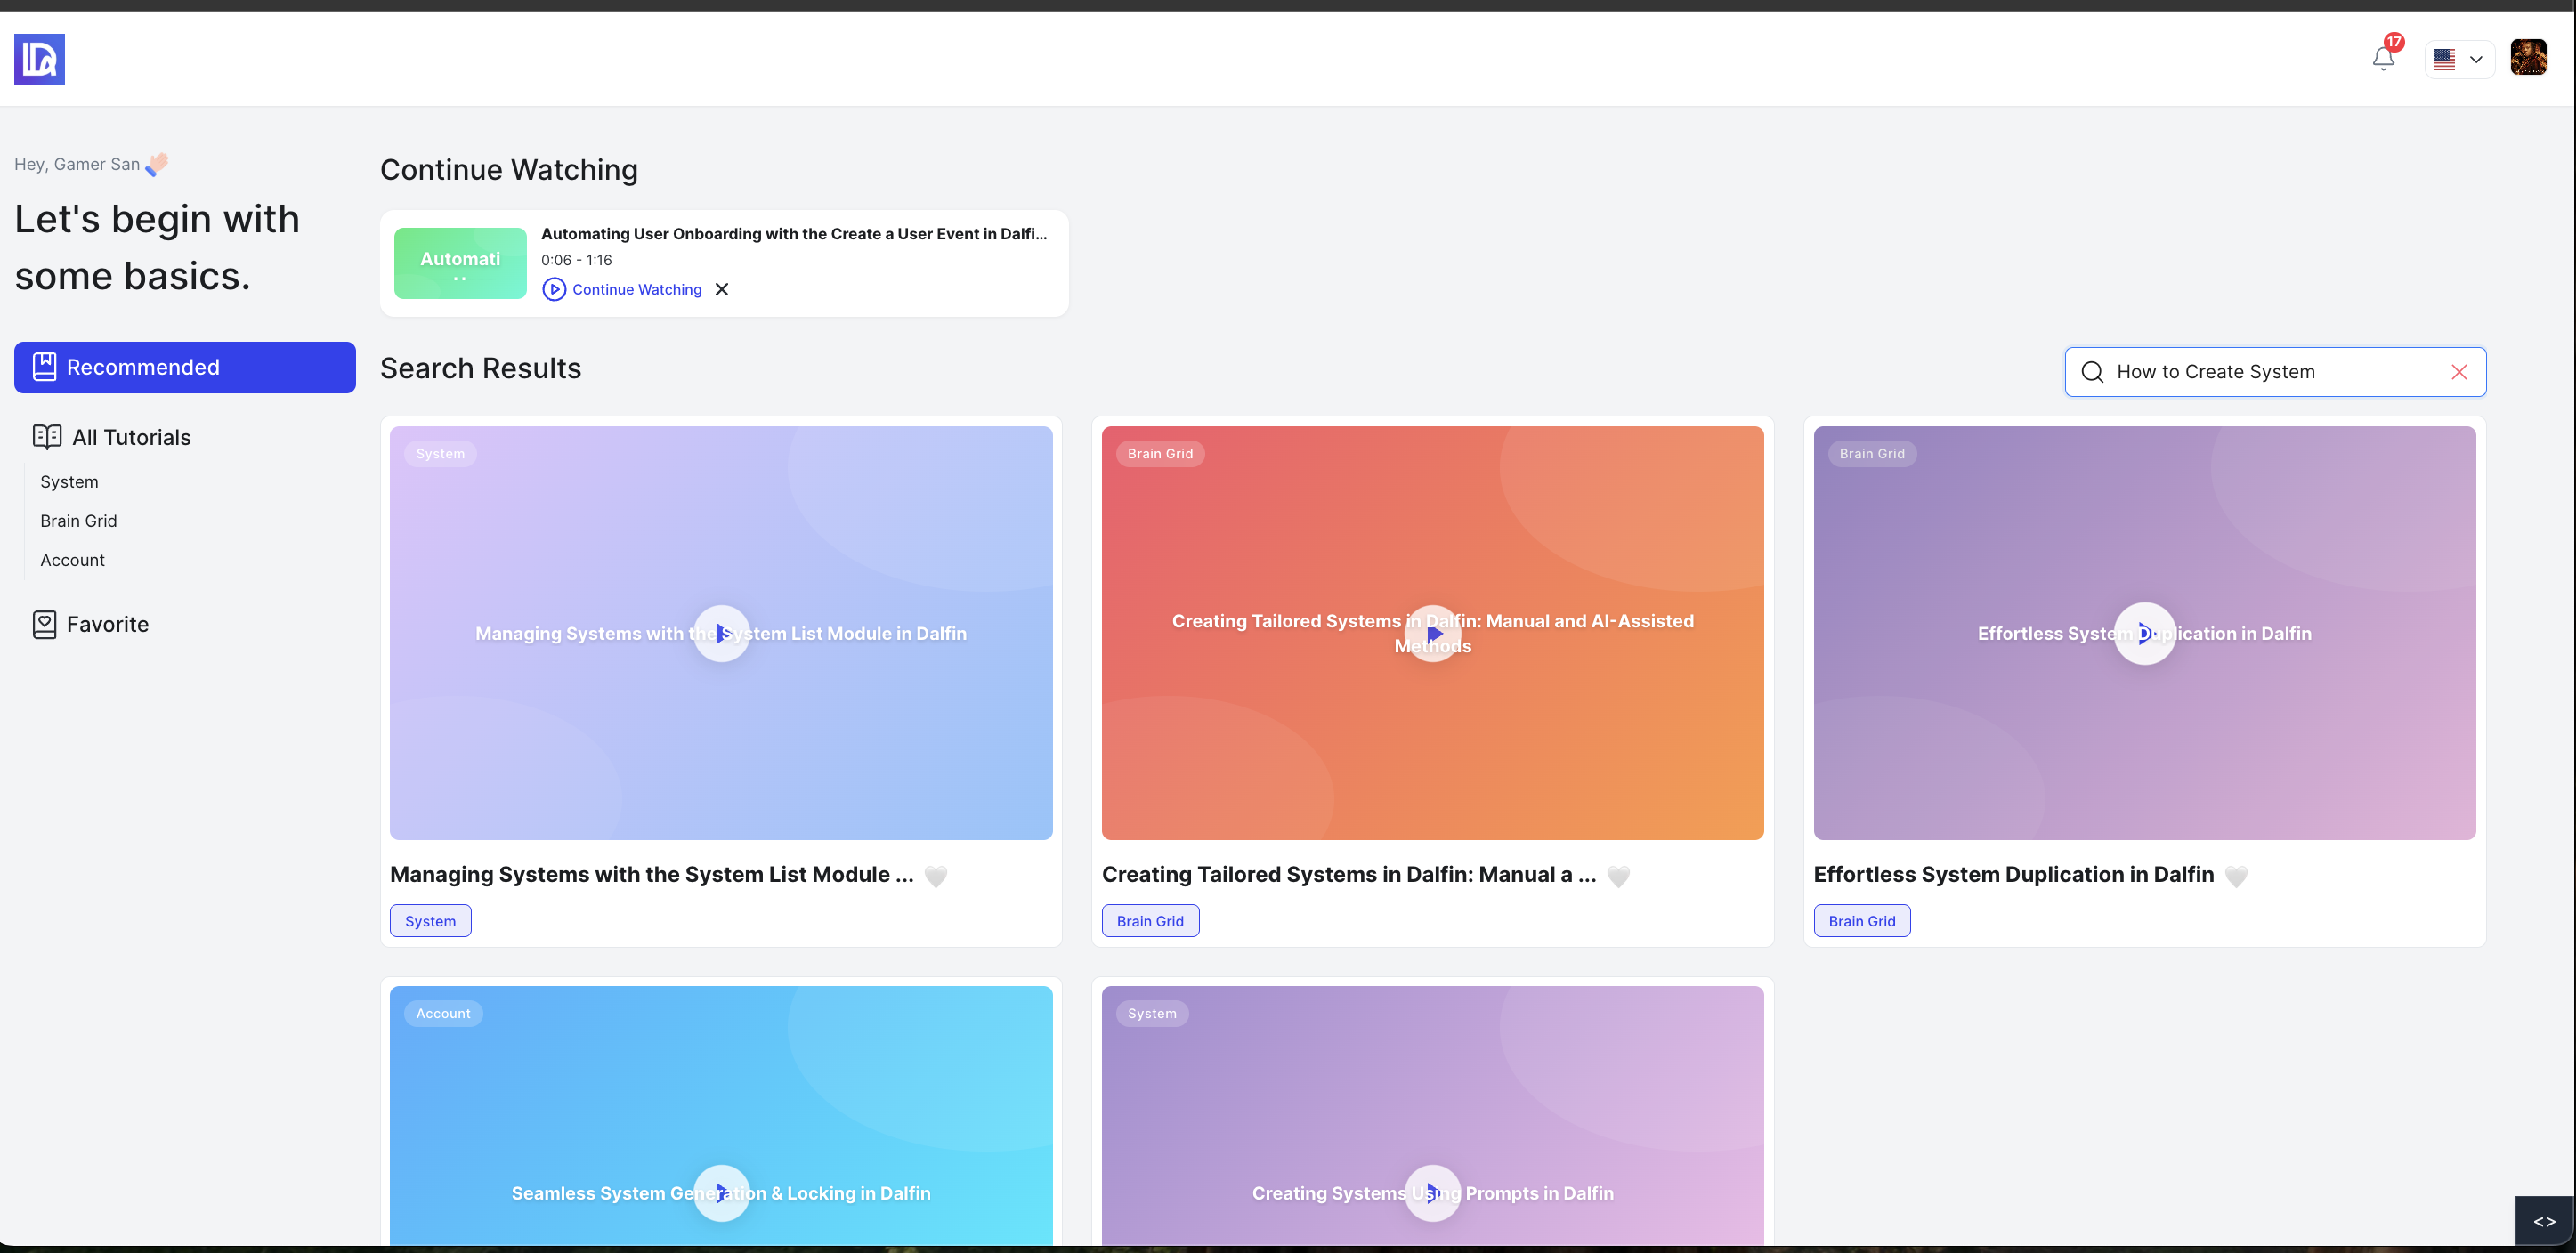Click the Dalfin logo
This screenshot has height=1253, width=2576.
pos(39,59)
